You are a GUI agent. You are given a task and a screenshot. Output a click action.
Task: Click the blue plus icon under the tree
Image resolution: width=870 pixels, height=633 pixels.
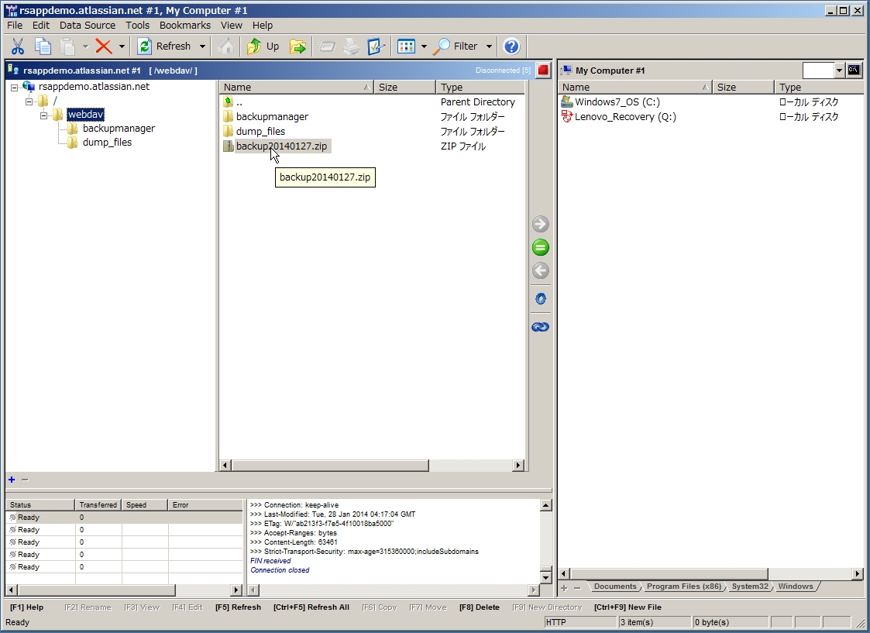click(x=12, y=480)
